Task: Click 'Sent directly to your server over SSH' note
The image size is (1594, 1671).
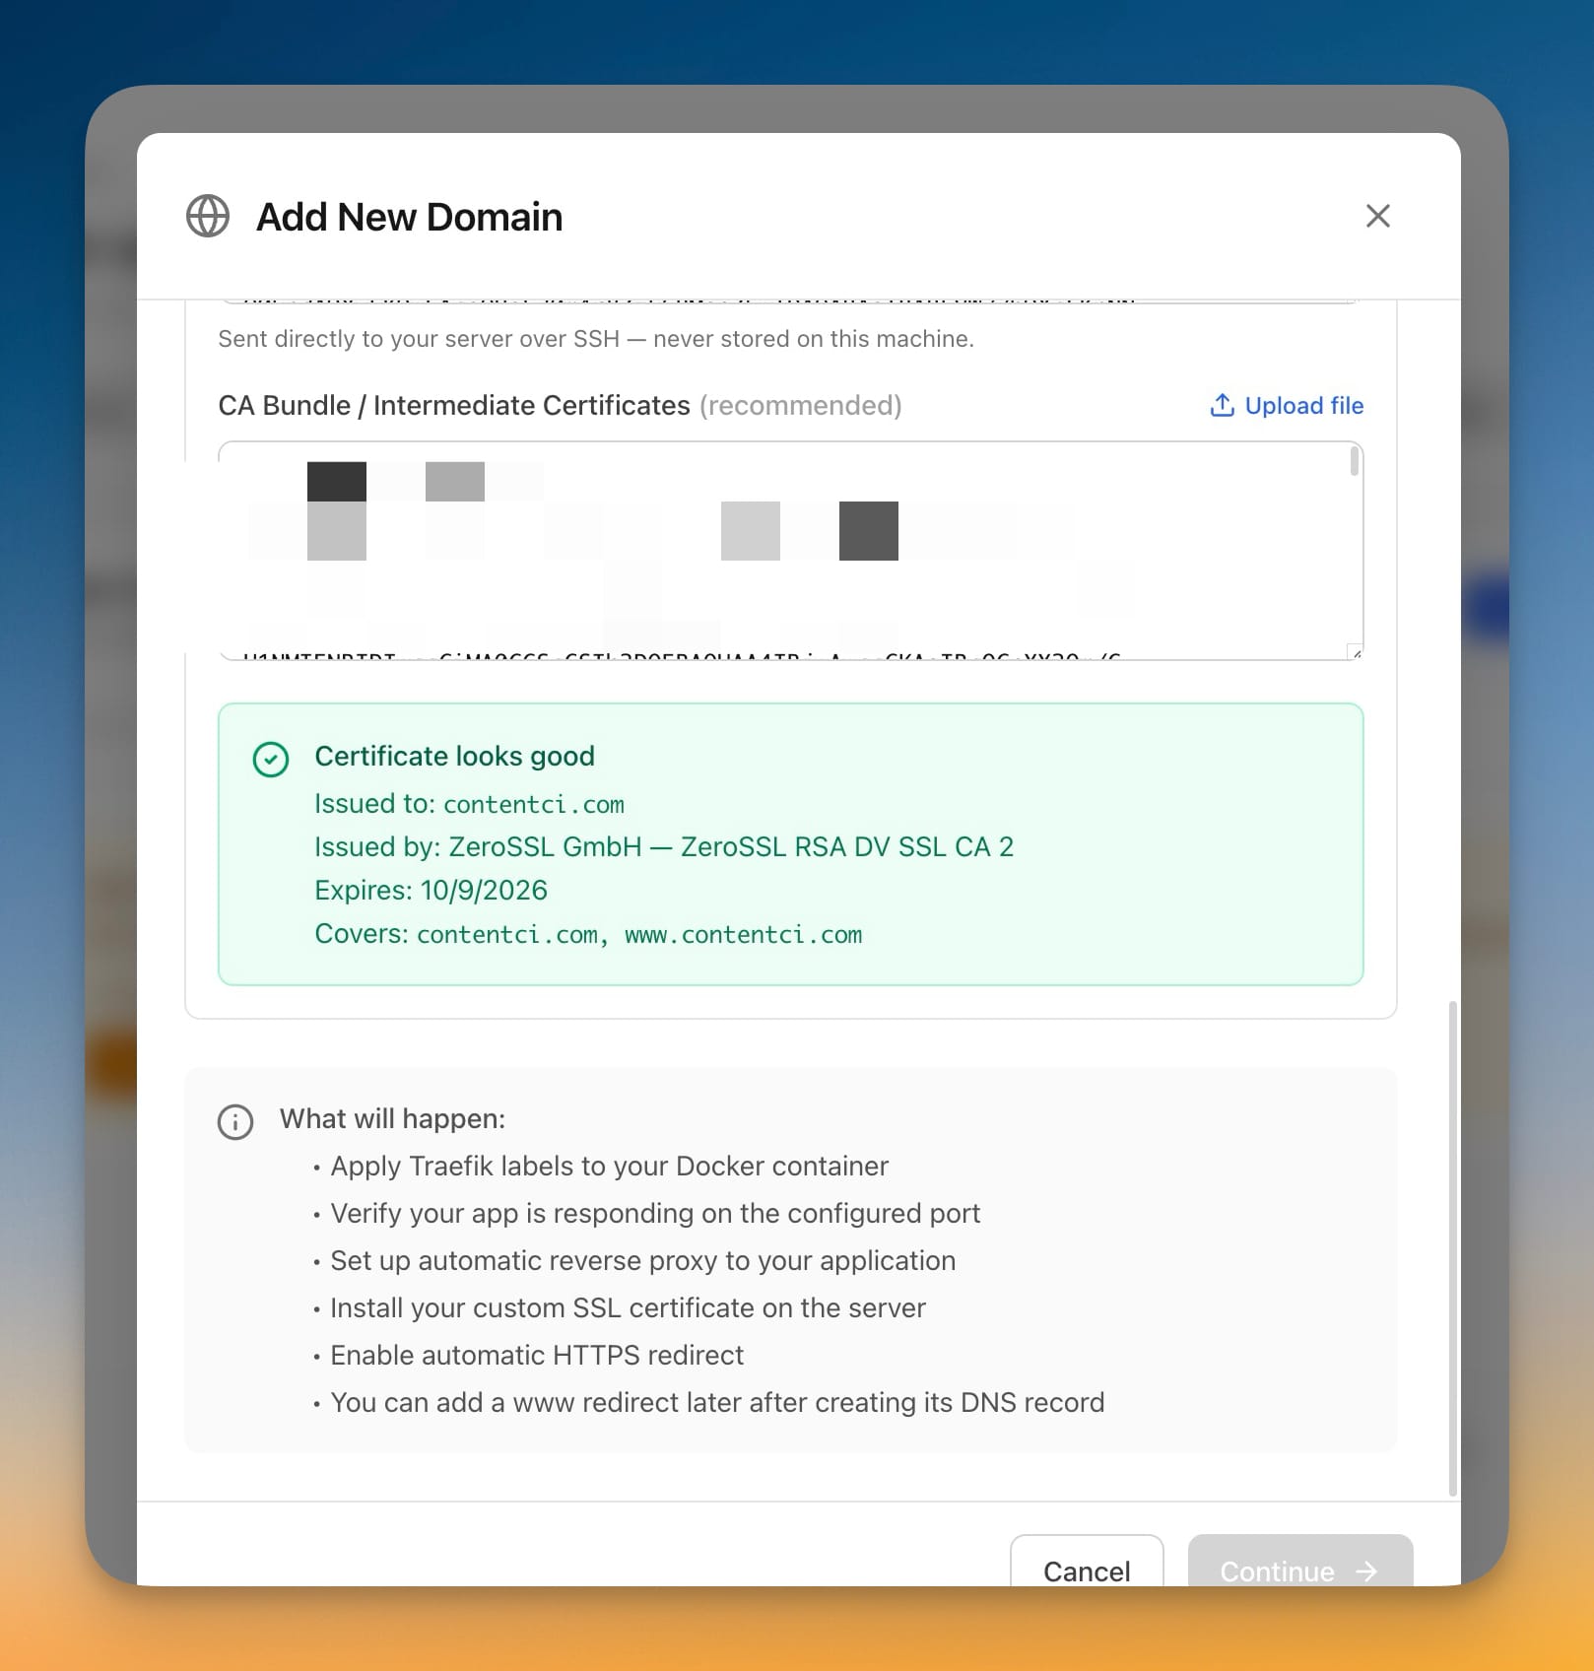Action: coord(596,339)
